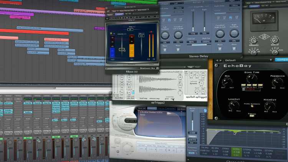Click Compare button in RBass plugin window
The height and width of the screenshot is (162, 288).
[119, 14]
